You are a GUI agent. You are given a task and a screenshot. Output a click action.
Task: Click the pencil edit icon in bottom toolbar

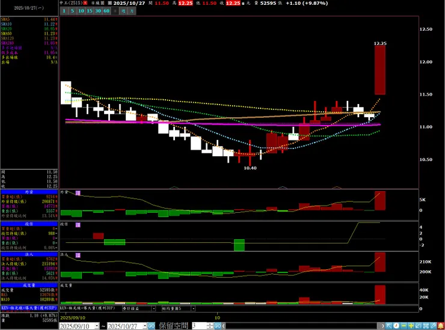coord(434,326)
